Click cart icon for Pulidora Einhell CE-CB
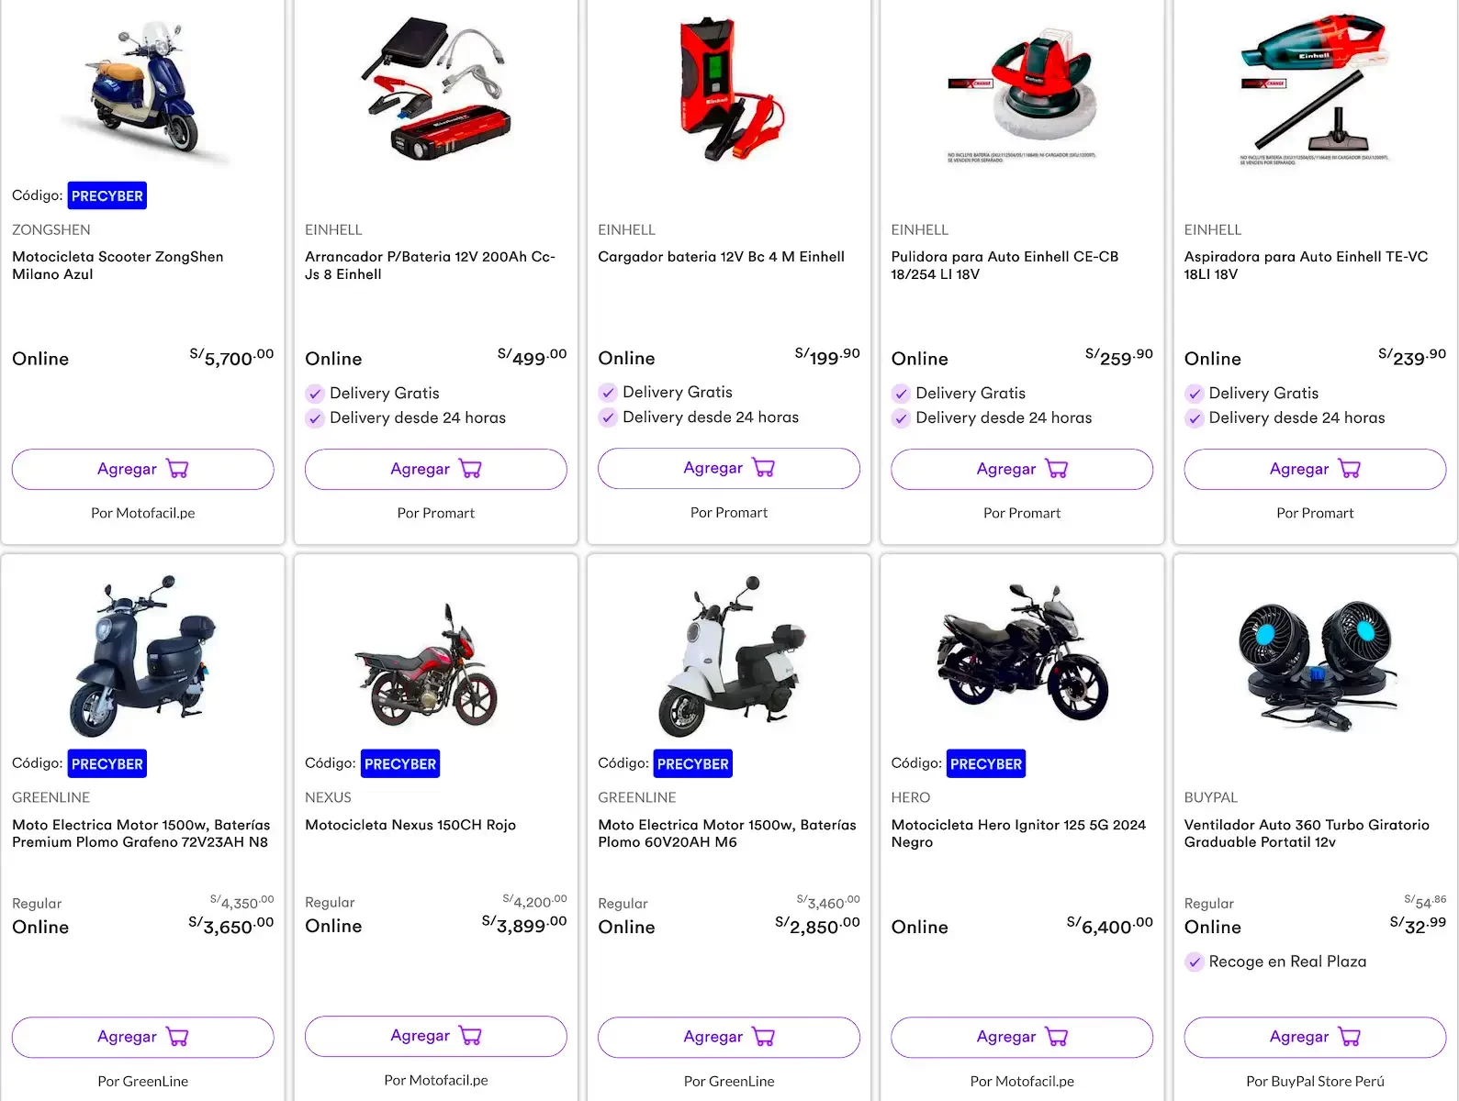 [x=1056, y=469]
